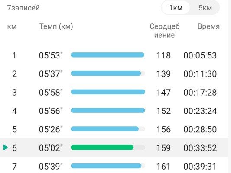Select time 00:11:30 on km 2
231x173 pixels.
pyautogui.click(x=200, y=74)
